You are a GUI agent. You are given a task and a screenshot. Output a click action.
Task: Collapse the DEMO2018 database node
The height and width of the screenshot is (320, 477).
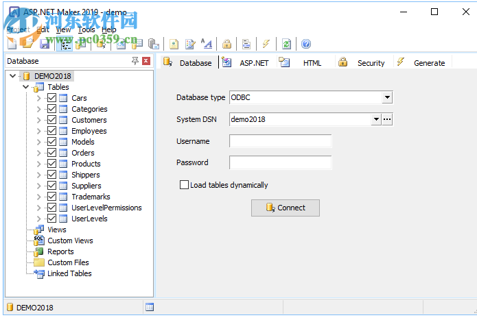click(13, 75)
